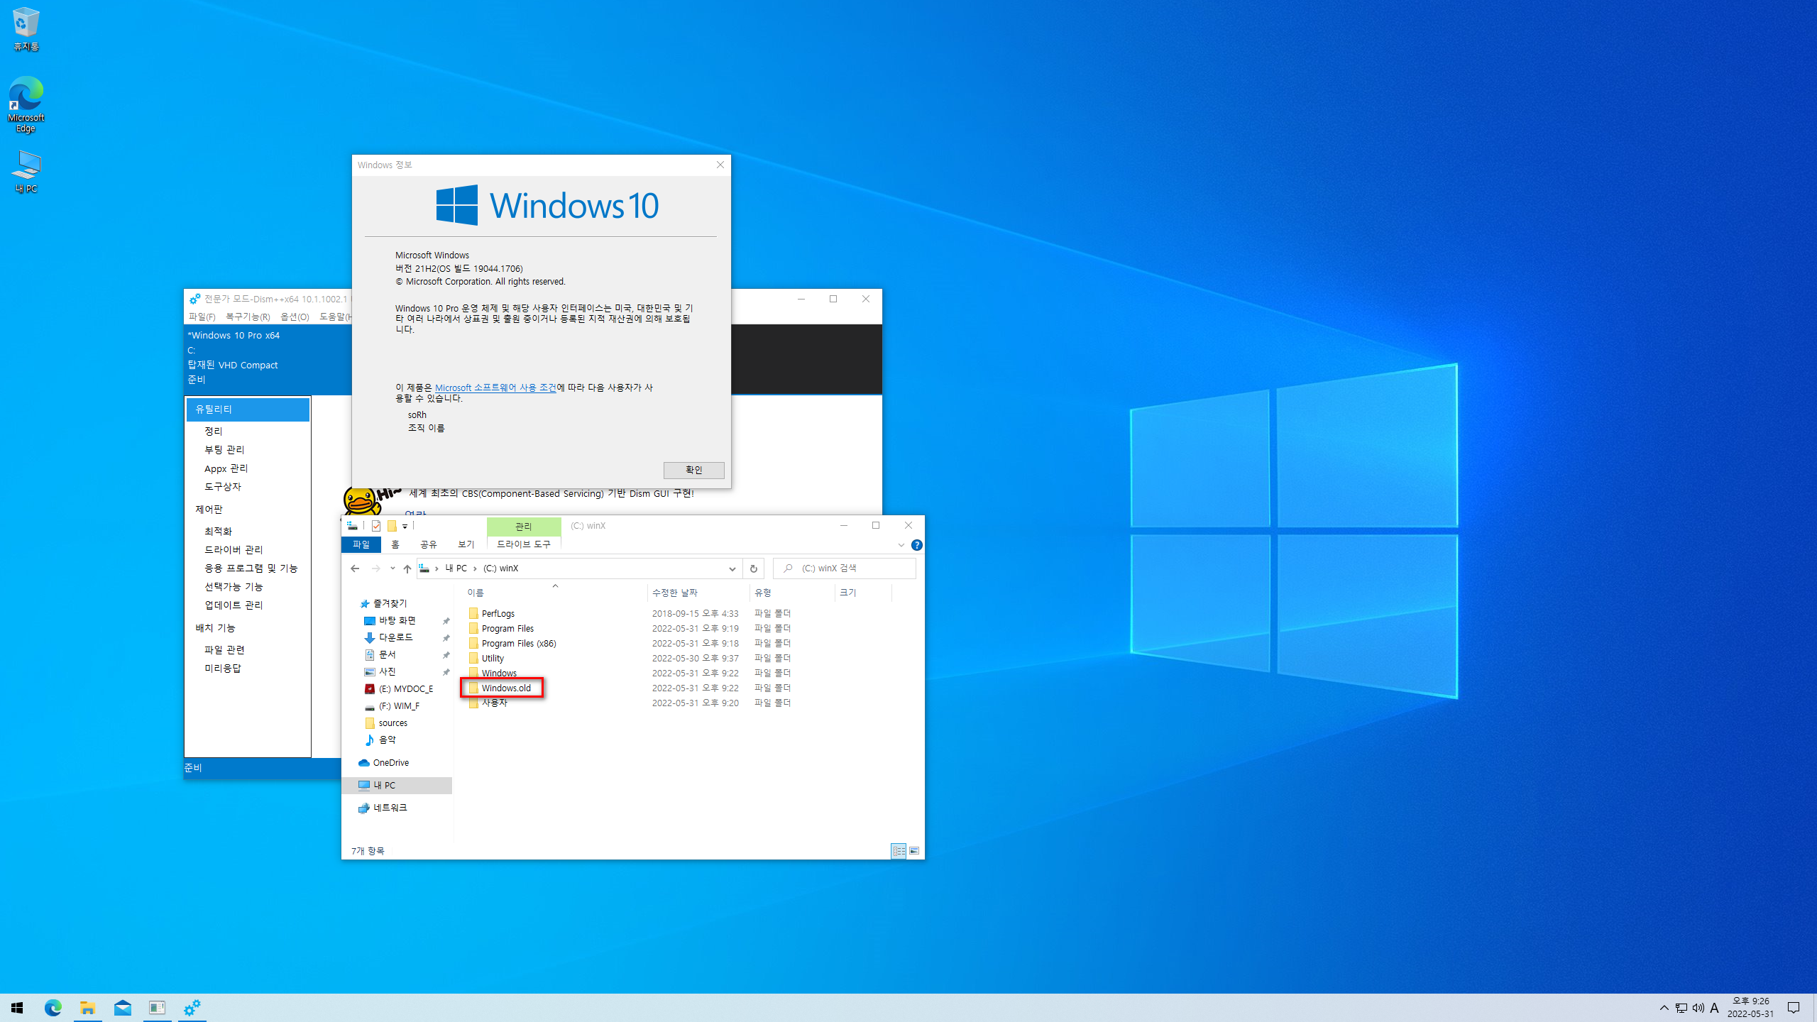
Task: Click 확인 in Windows 정보 dialog
Action: [x=693, y=470]
